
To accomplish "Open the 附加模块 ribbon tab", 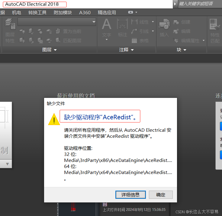I will [63, 13].
